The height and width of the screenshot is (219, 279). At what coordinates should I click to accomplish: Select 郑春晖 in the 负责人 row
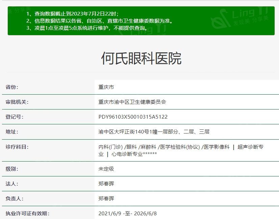coord(106,198)
